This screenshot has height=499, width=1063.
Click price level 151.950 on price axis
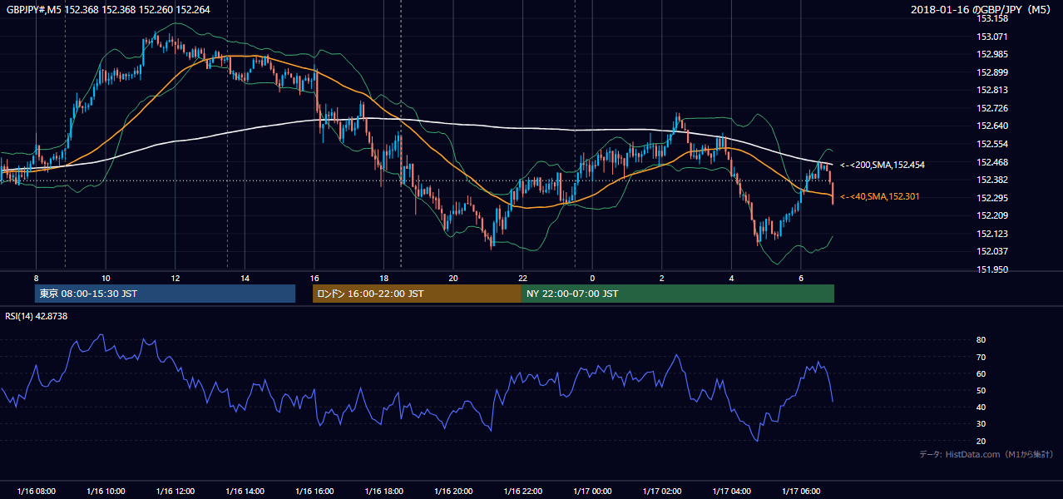point(992,269)
